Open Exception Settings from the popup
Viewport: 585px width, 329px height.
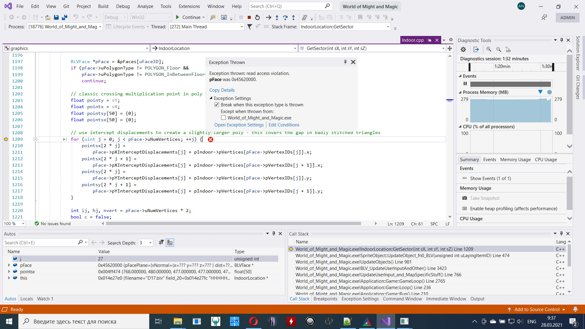pyautogui.click(x=239, y=125)
